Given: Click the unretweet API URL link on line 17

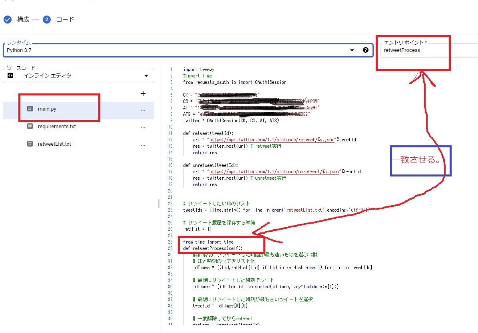Looking at the screenshot, I should 274,172.
